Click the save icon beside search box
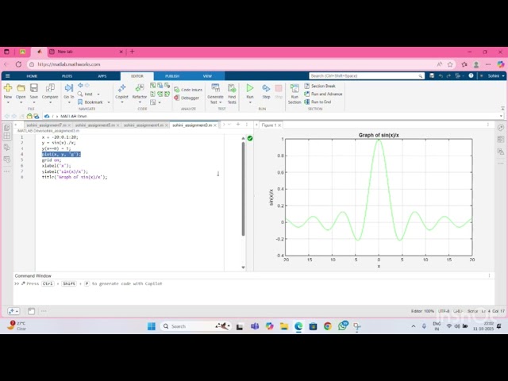 pyautogui.click(x=432, y=75)
